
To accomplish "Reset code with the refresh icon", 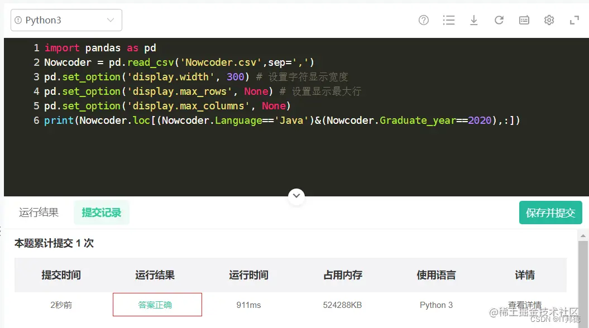I will point(499,20).
